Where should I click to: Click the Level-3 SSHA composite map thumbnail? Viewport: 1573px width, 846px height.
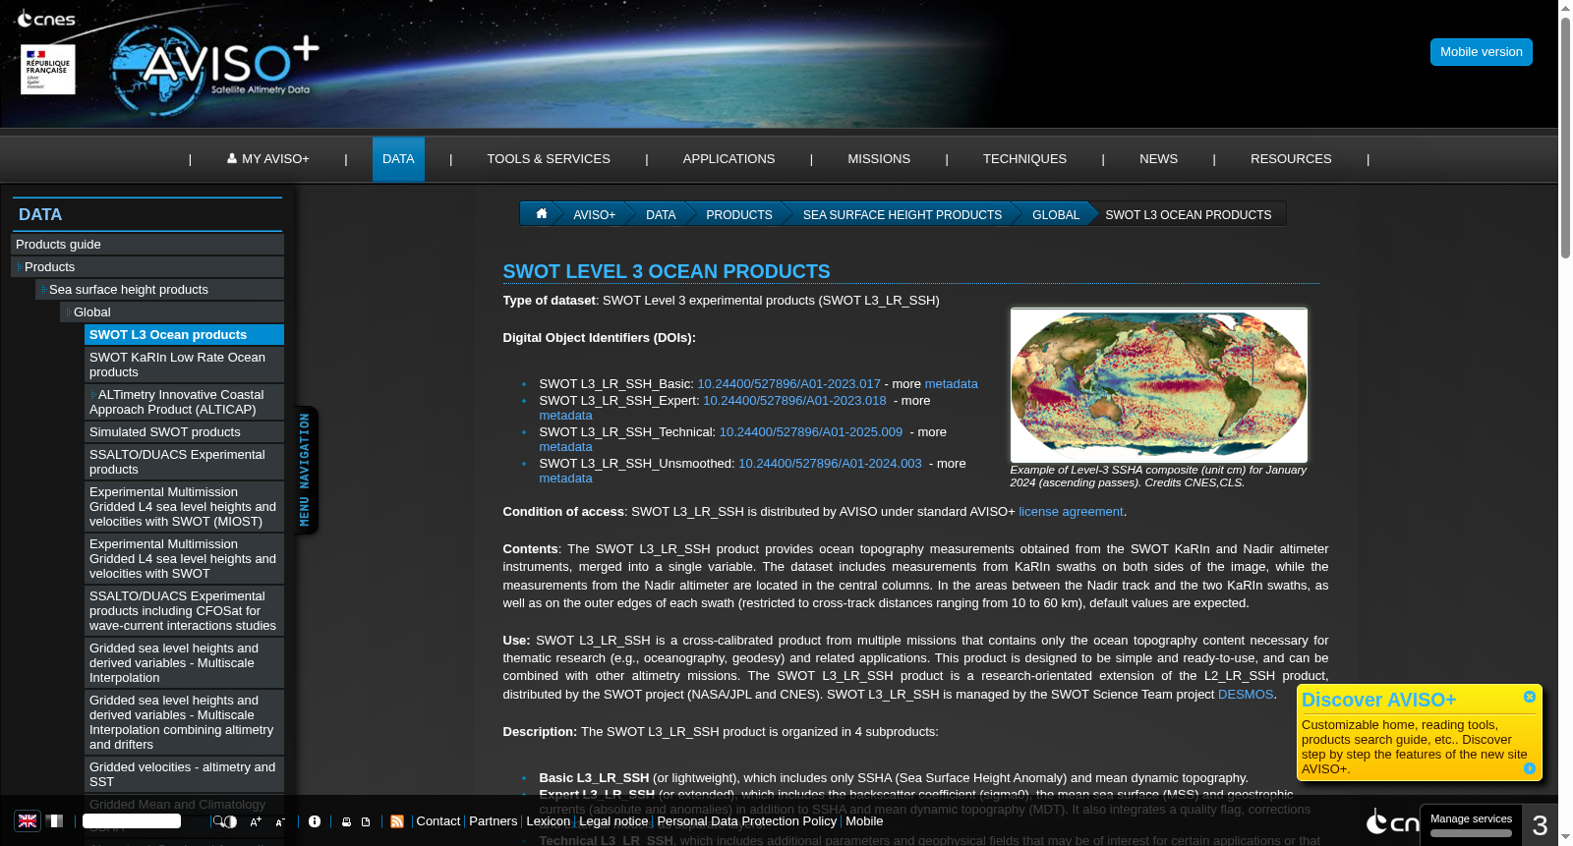click(1159, 385)
